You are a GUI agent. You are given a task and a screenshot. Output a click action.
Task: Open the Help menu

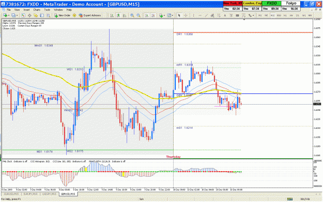tap(69, 10)
